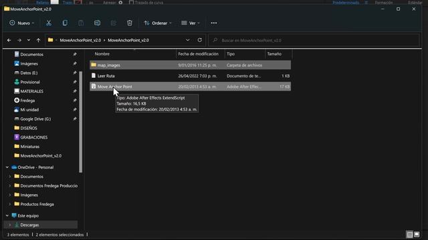Expand Productos Fredega folder
Viewport: 428px width, 240px height.
coord(10,205)
